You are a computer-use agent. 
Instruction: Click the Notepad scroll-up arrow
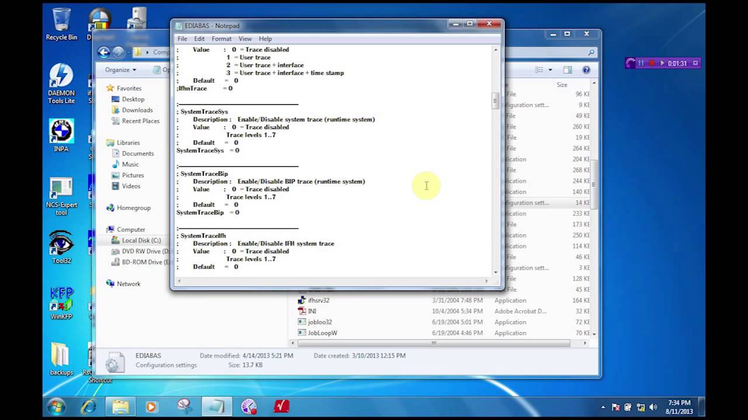tap(496, 50)
